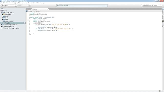164x92 pixels.
Task: Click the 'using System.Collections;' line
Action: tap(39, 14)
